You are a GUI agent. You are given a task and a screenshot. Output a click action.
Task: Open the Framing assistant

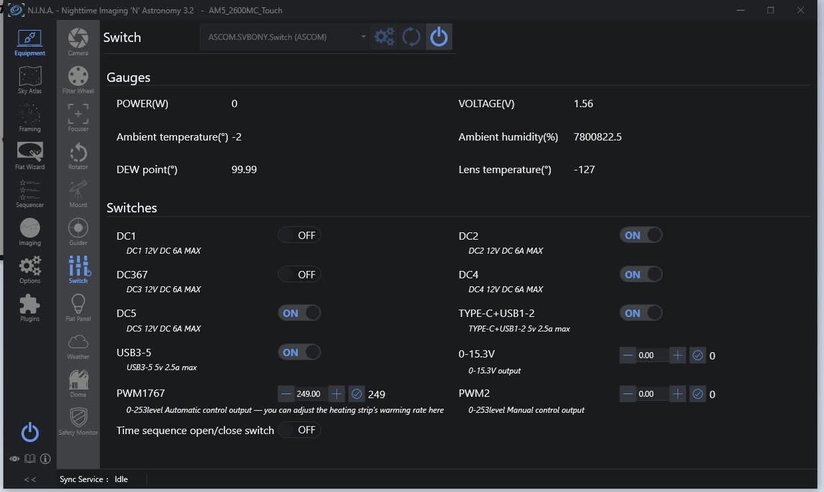(x=30, y=119)
